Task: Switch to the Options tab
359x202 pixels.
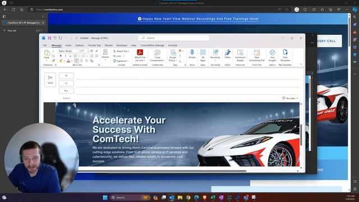Action: coord(80,45)
